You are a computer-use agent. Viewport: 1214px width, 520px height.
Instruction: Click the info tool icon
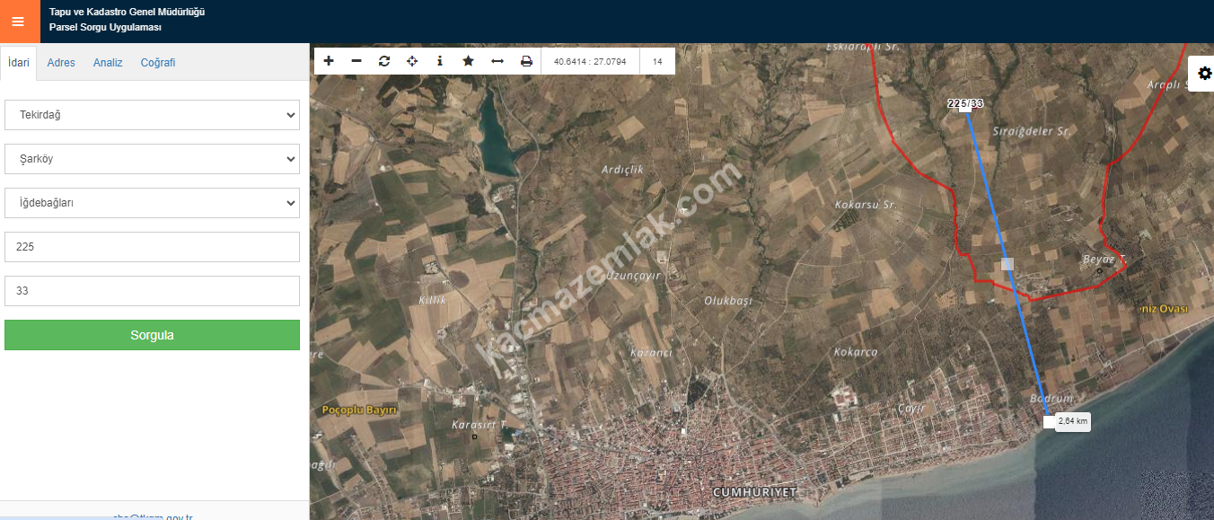[440, 61]
